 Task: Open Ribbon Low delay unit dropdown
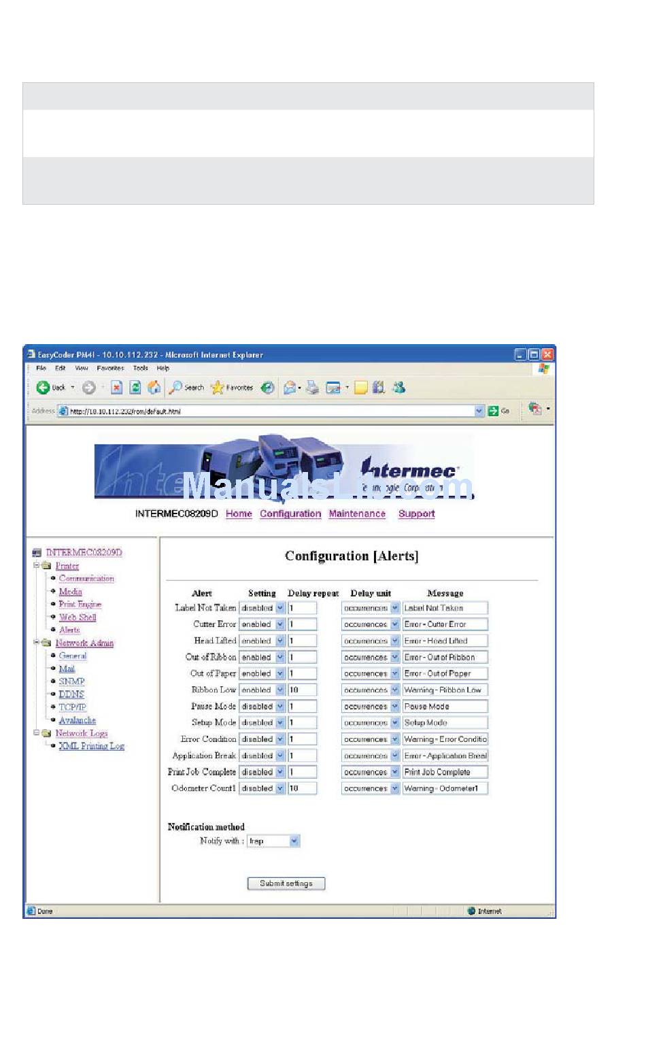coord(395,690)
